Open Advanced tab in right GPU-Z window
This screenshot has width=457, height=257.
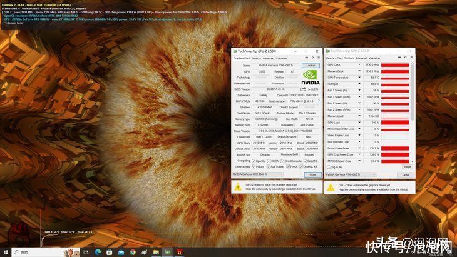click(361, 58)
